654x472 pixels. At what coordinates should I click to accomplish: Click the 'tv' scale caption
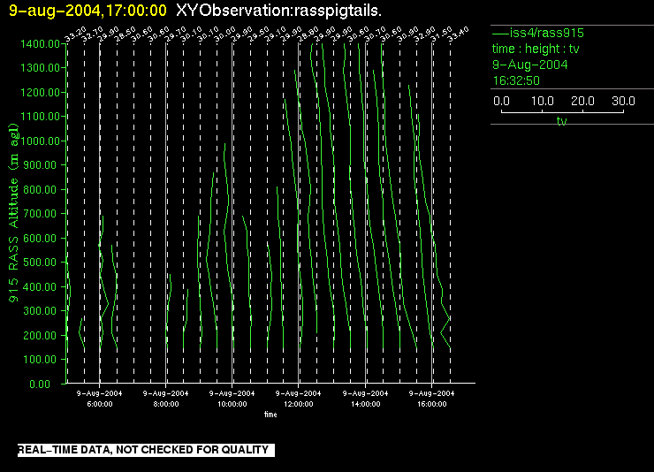coord(561,122)
